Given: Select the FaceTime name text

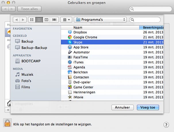Looking at the screenshot, I should pos(81,57).
